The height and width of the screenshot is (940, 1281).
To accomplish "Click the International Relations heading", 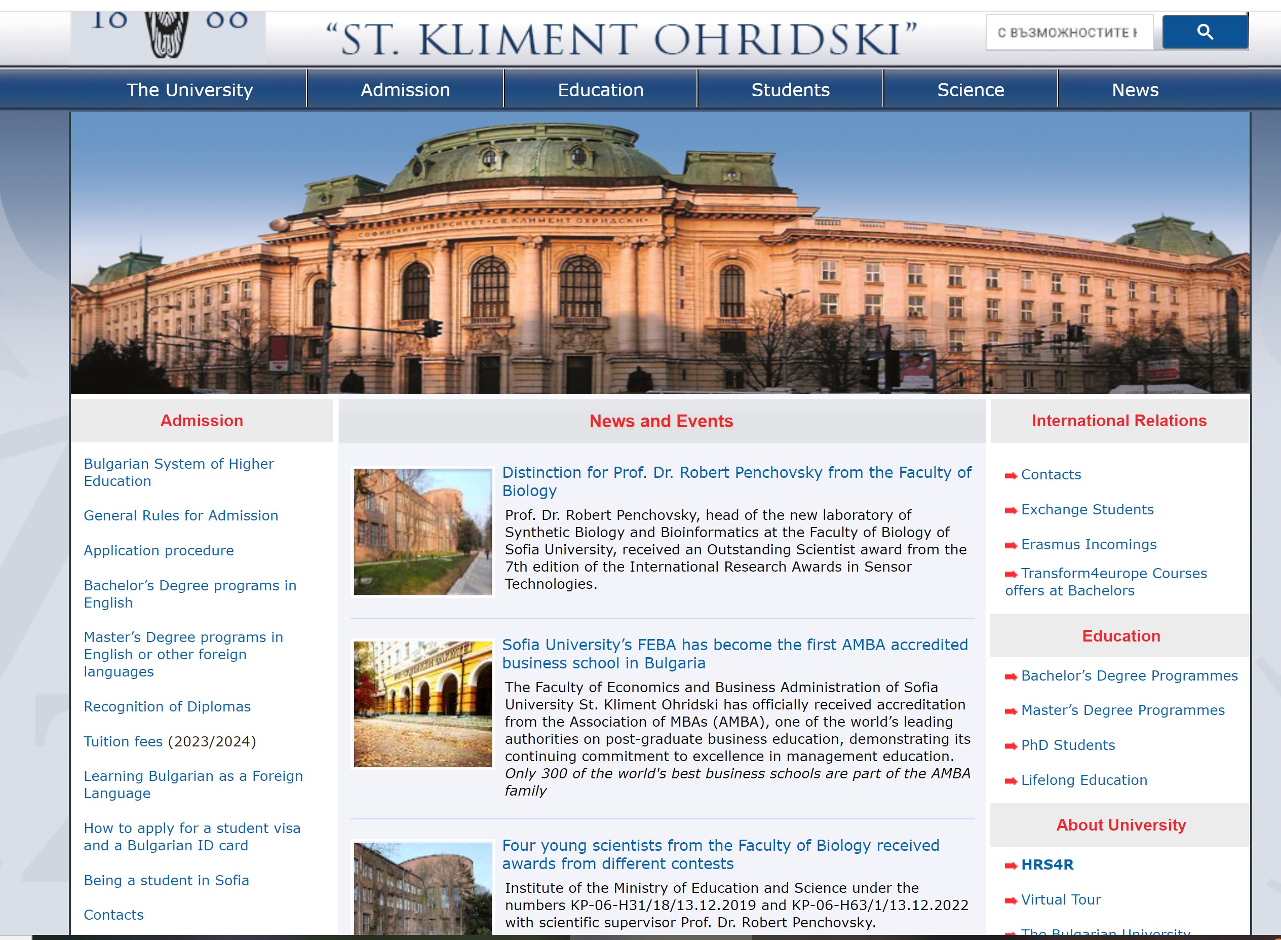I will tap(1119, 421).
